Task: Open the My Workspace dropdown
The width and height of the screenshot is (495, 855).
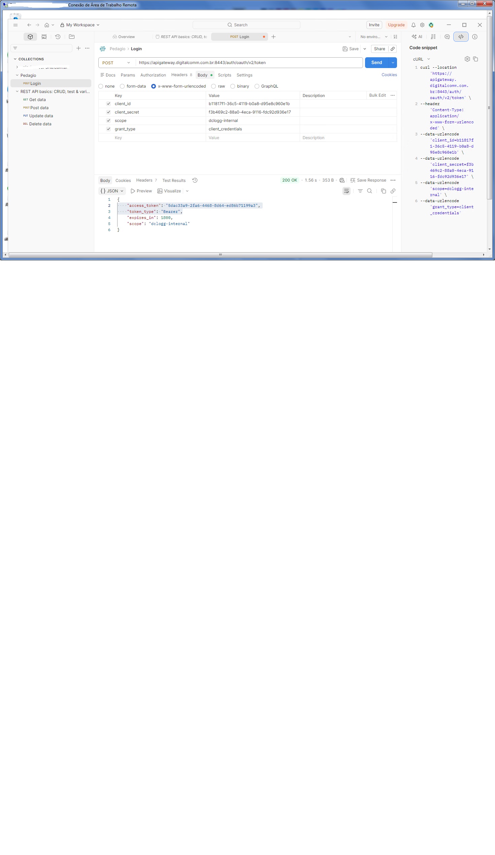Action: tap(80, 25)
